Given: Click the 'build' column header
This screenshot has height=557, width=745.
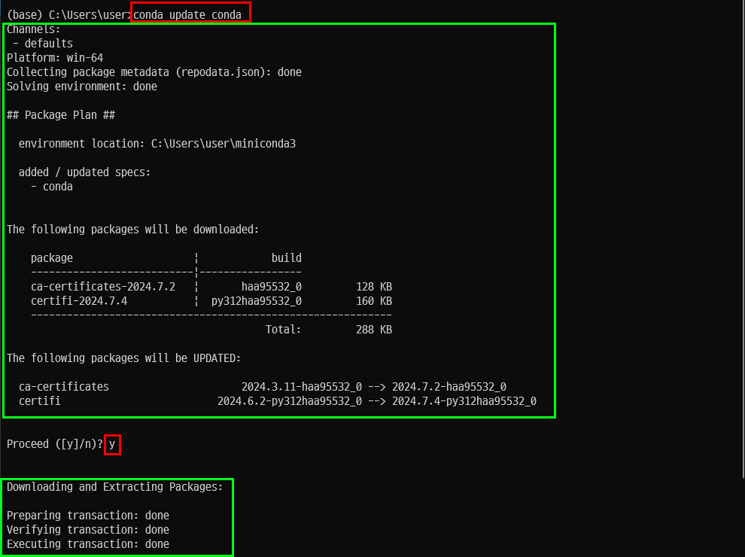Looking at the screenshot, I should 287,258.
